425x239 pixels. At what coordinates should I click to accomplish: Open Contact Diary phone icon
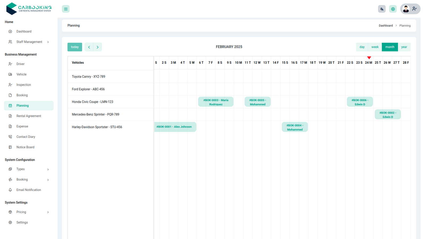[x=10, y=137]
